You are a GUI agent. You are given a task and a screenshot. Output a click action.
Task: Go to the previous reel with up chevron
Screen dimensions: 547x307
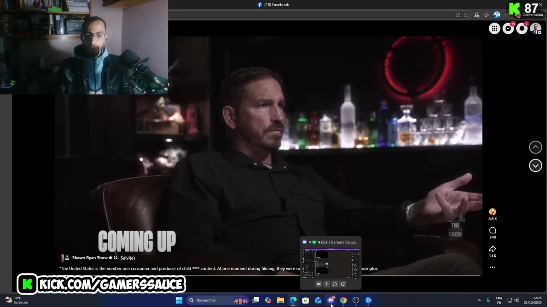point(535,147)
